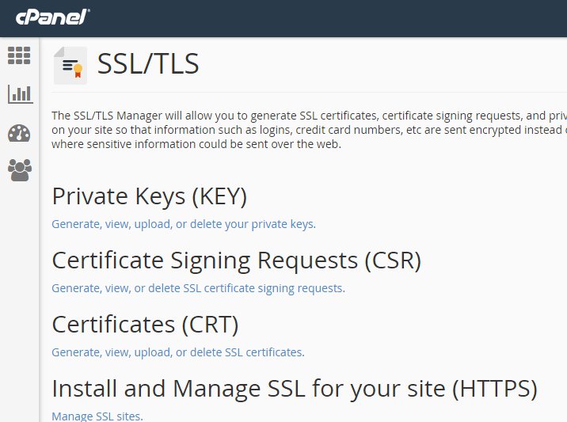Click the Private Keys (KEY) heading
567x422 pixels.
pyautogui.click(x=150, y=196)
